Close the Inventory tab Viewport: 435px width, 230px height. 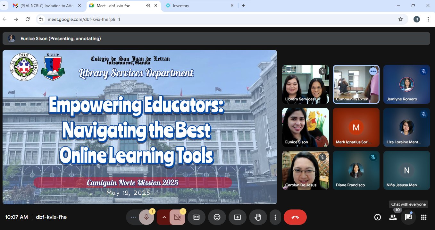pyautogui.click(x=232, y=6)
